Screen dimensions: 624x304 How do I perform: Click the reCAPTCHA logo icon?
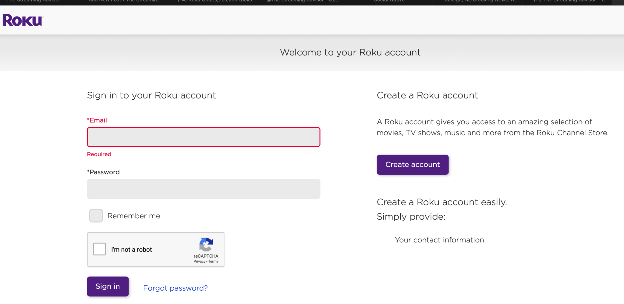coord(206,245)
